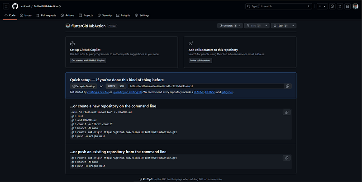Click 'Add collaborators to this repository' heading

pyautogui.click(x=213, y=50)
